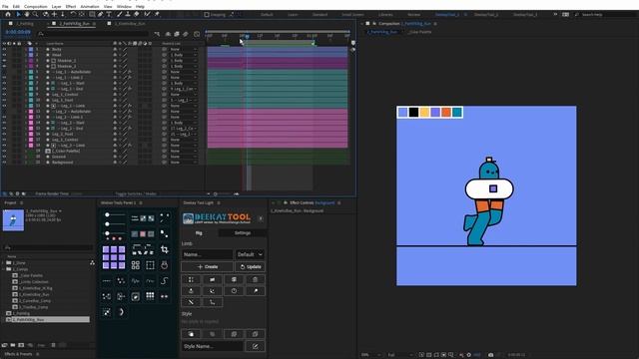Image resolution: width=639 pixels, height=359 pixels.
Task: Click the crop icon in Motion Tools panel
Action: pos(164,249)
